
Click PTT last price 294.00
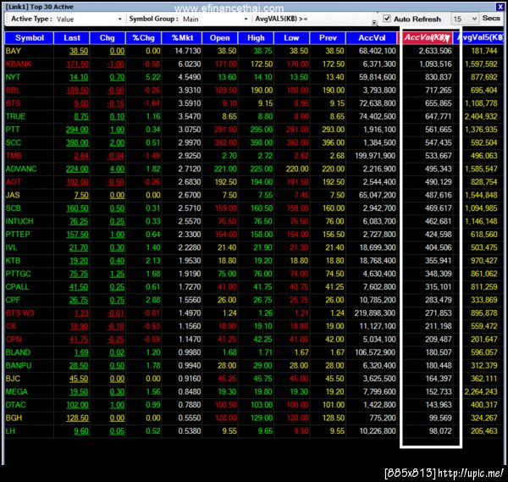tap(77, 130)
